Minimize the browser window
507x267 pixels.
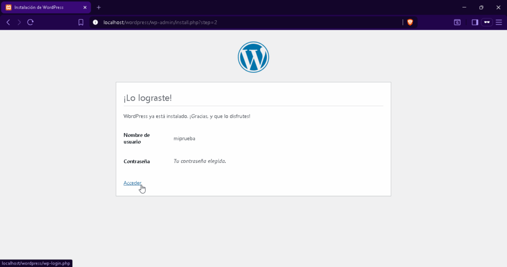tap(464, 7)
